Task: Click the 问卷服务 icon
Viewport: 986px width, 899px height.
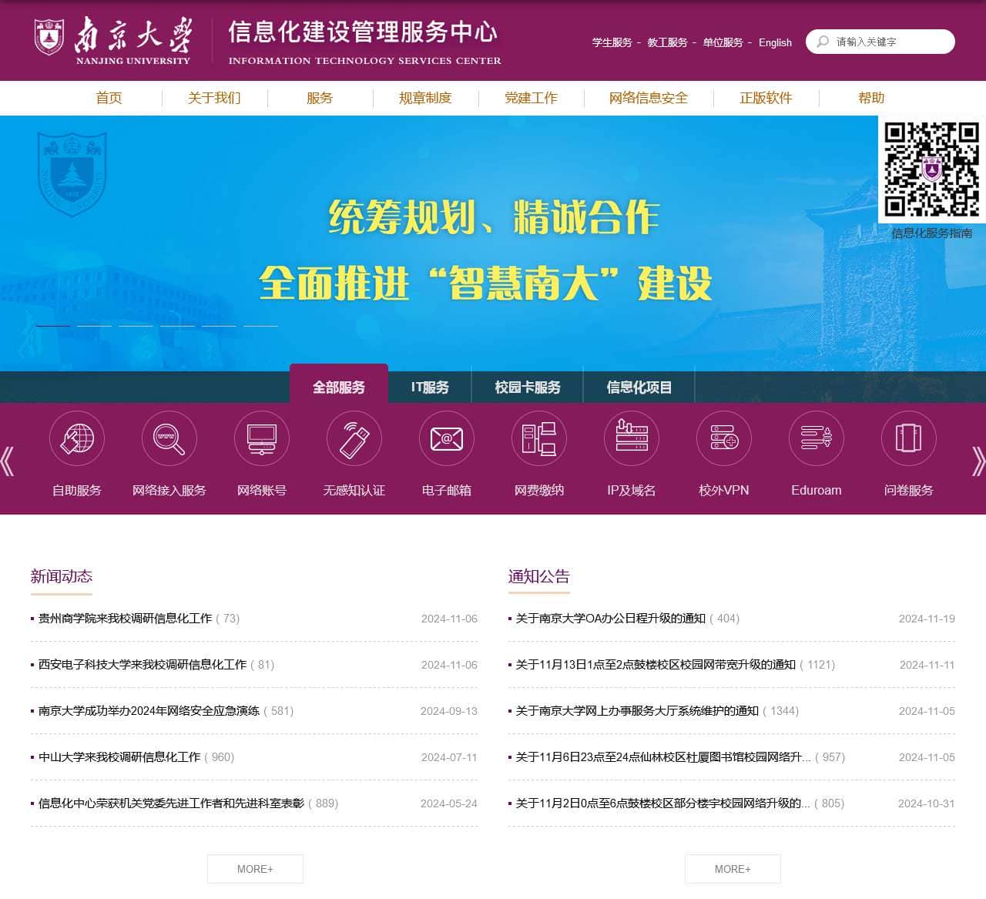Action: [x=909, y=438]
